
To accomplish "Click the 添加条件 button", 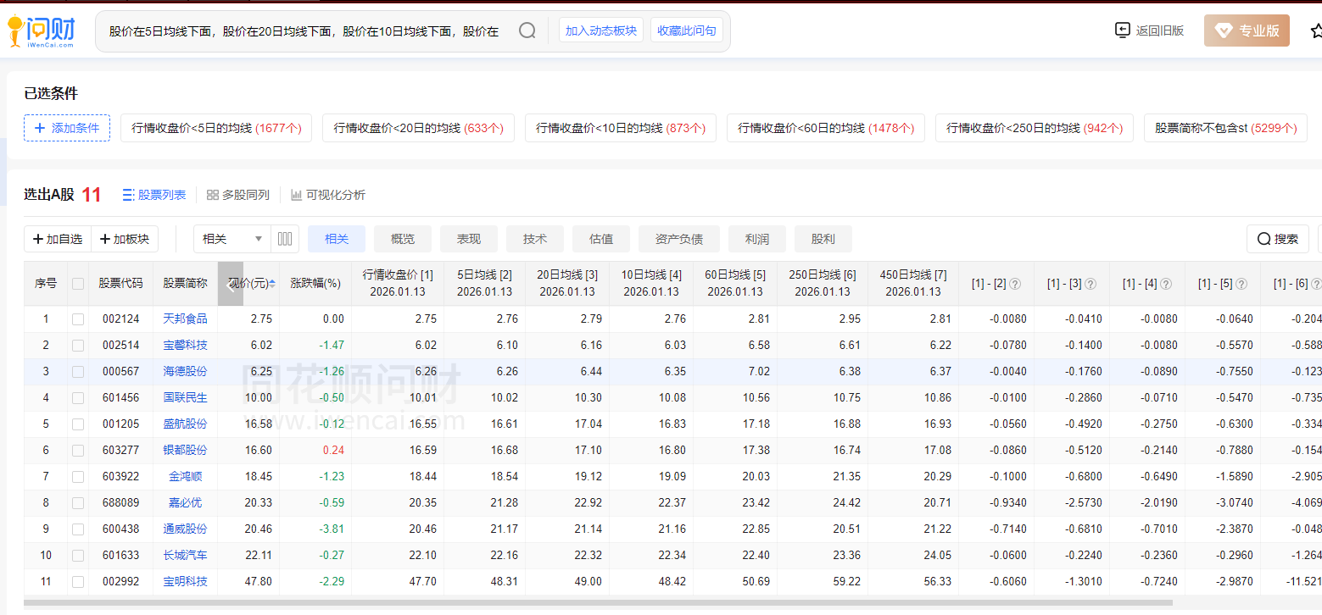I will click(x=67, y=128).
